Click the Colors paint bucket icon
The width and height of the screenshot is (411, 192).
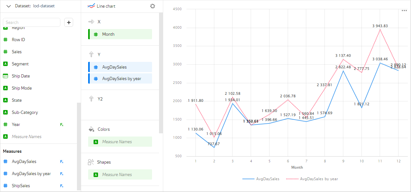pos(91,129)
